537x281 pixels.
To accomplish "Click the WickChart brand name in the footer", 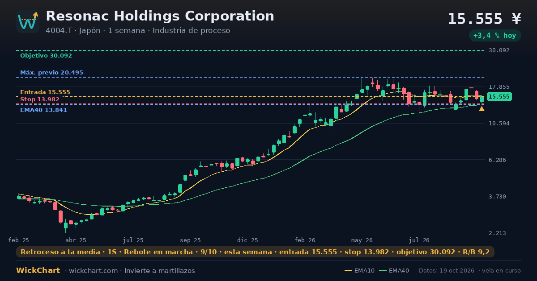I will pos(38,271).
